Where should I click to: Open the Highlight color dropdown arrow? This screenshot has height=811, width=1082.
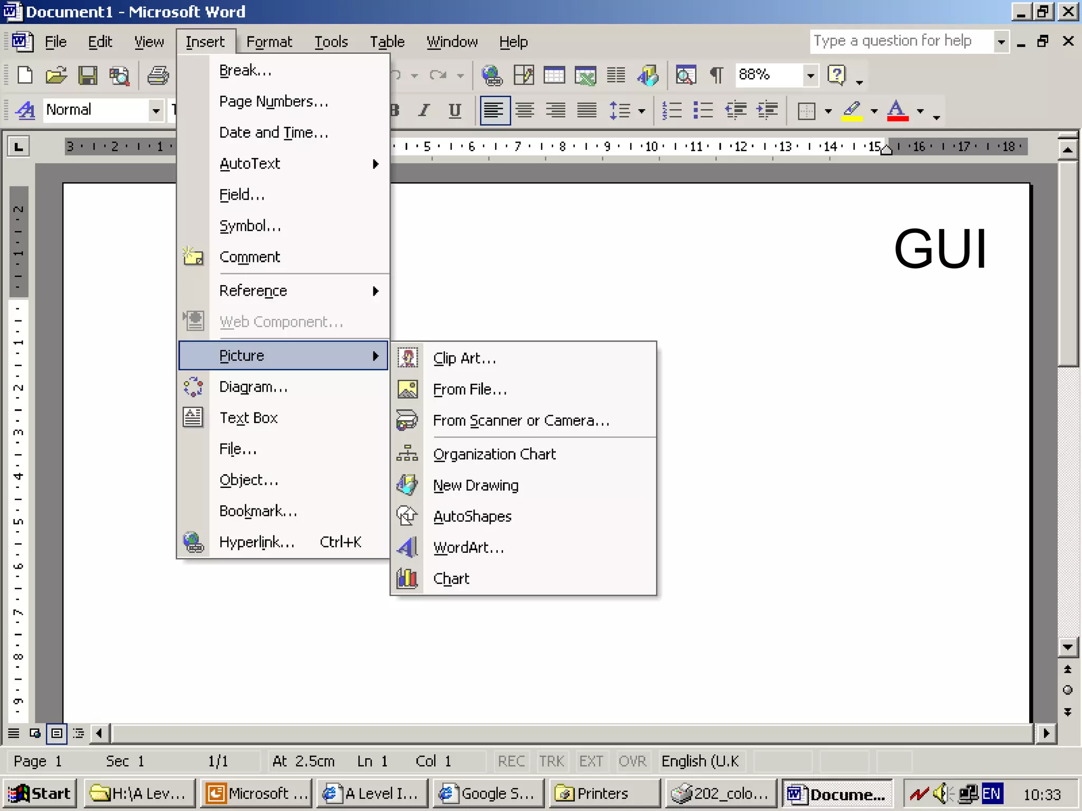[874, 111]
